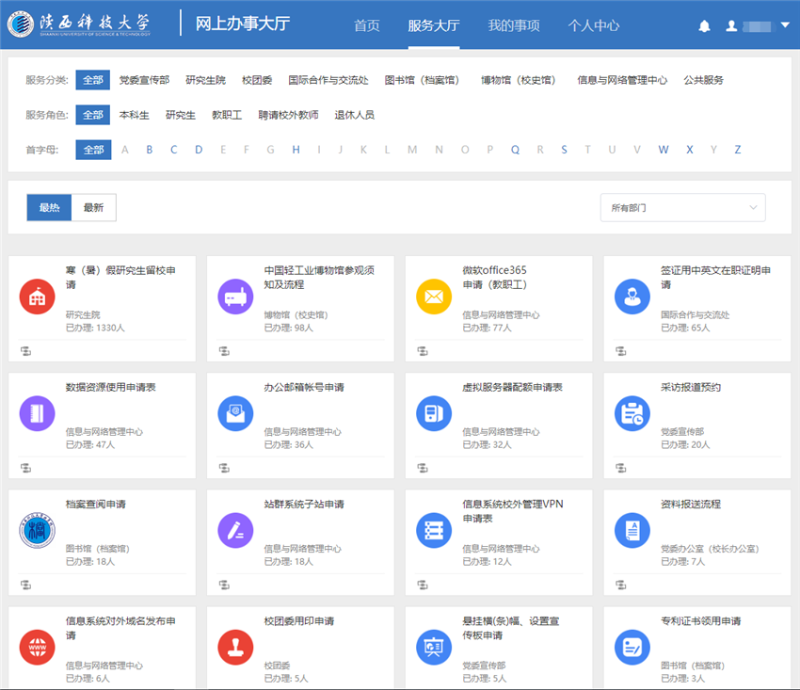800x690 pixels.
Task: Click the red WWW icon for 信息系统对外域名发布申请
Action: click(x=37, y=647)
